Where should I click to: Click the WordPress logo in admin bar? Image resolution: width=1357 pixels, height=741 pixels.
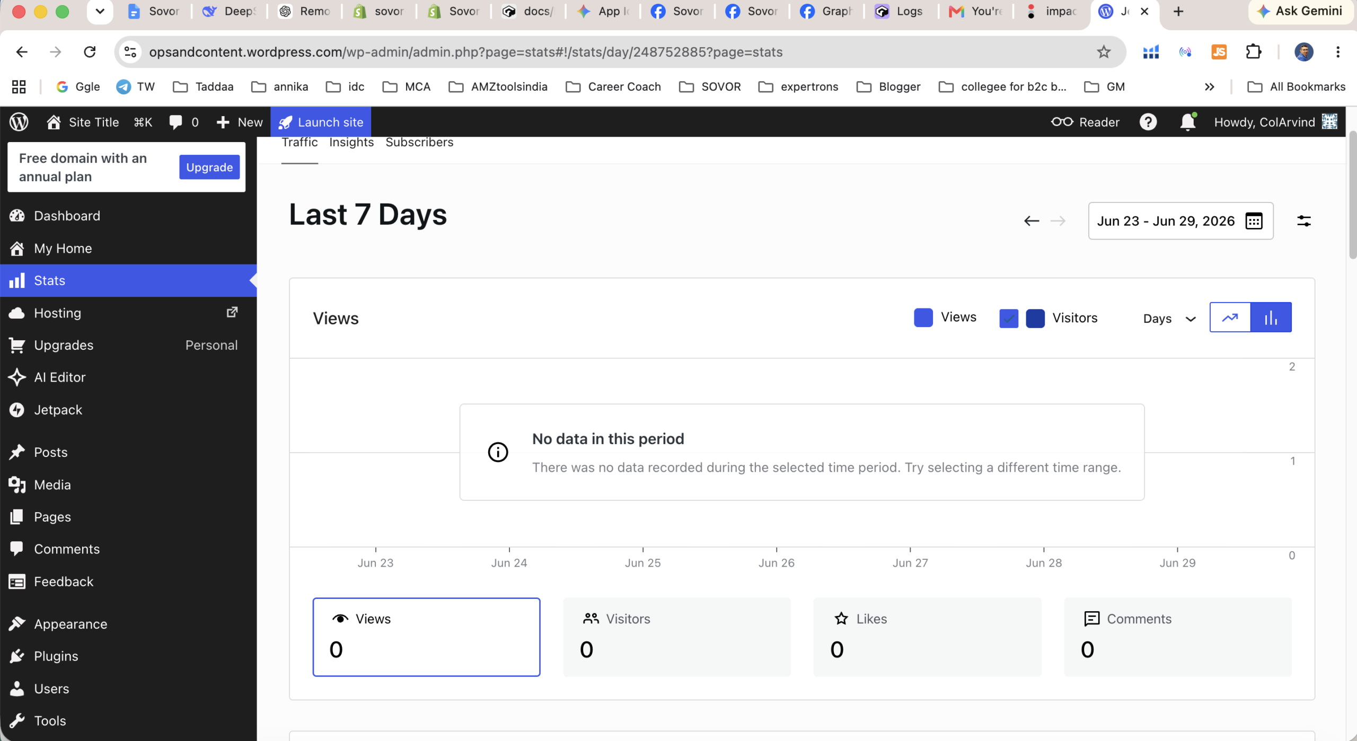19,122
